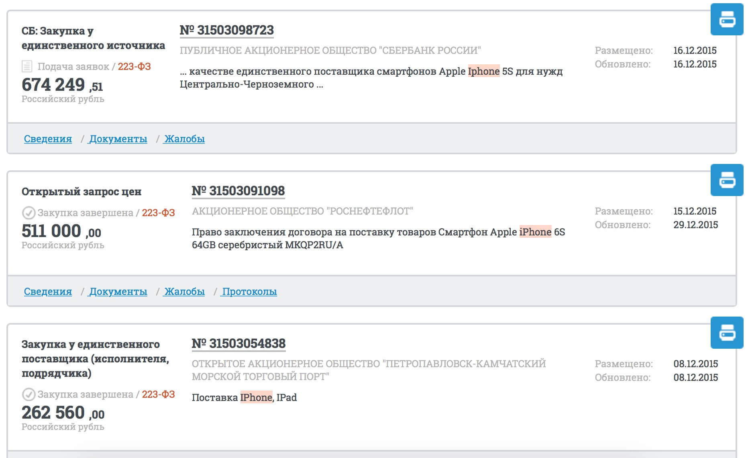Print the Rosnefteflot purchase № 31503091098 card
The width and height of the screenshot is (750, 458).
click(727, 180)
